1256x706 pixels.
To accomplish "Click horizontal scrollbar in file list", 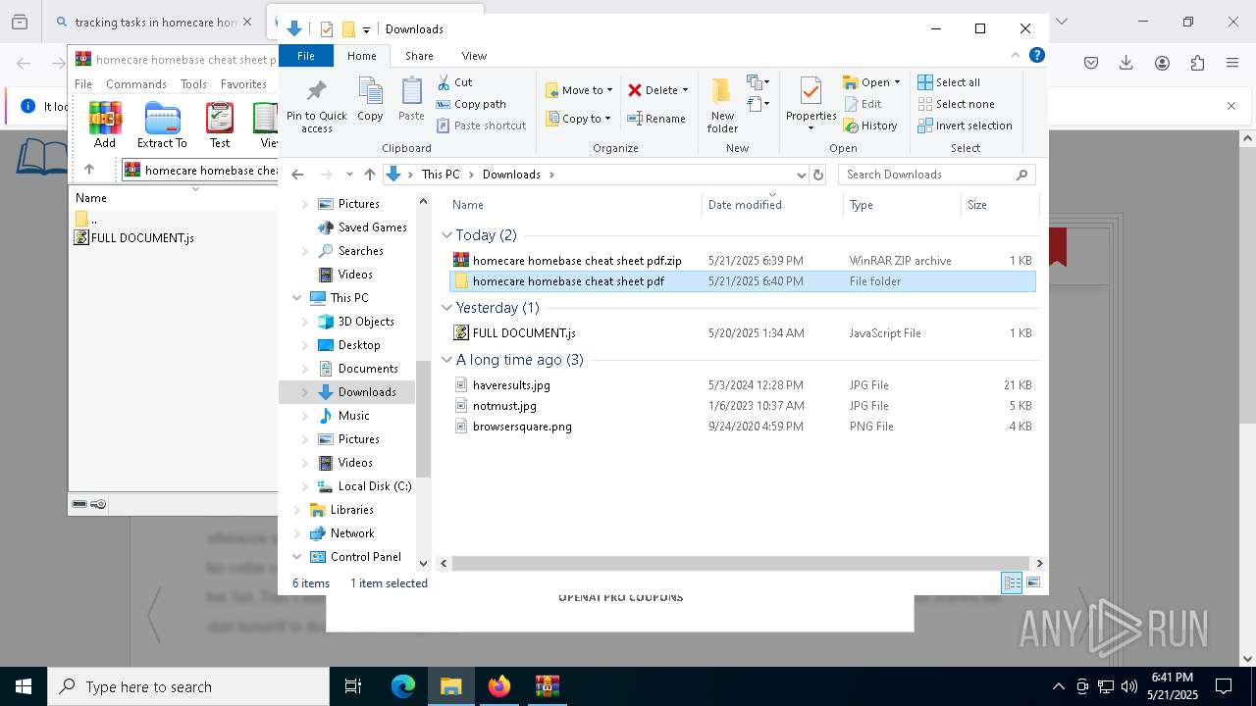I will coord(742,564).
